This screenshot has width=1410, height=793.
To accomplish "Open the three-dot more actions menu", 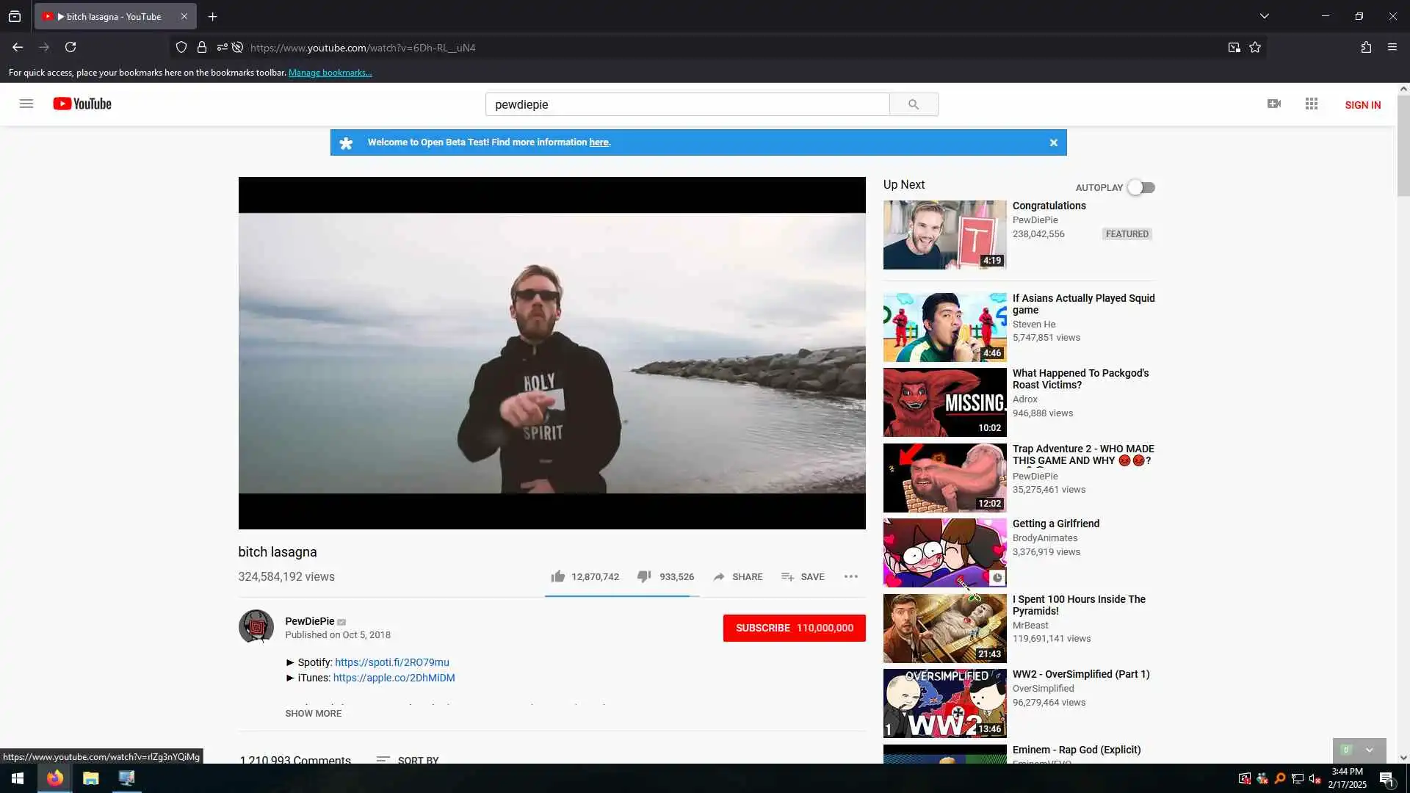I will (850, 576).
